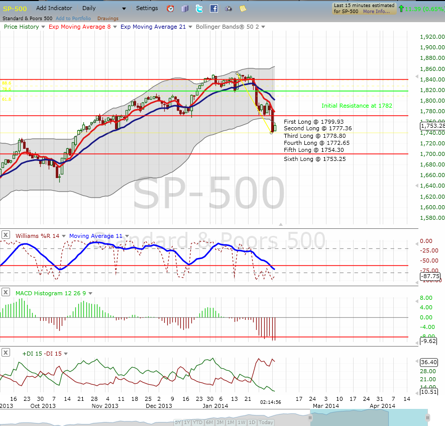Select 'Fourth Long @ 1772.65' annotation
Viewport: 445px width, 426px height.
point(317,143)
